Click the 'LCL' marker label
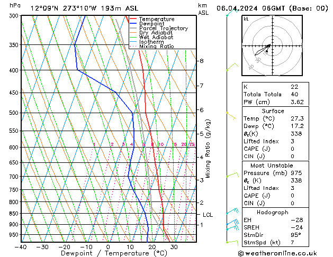This screenshot has height=257, width=333. [208, 215]
